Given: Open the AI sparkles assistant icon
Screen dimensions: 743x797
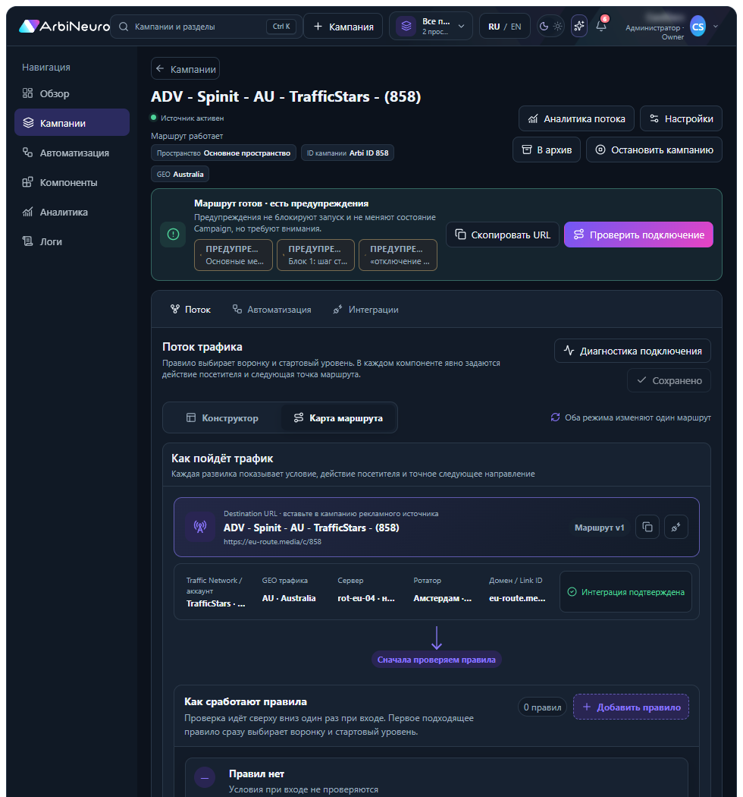Looking at the screenshot, I should click(579, 27).
